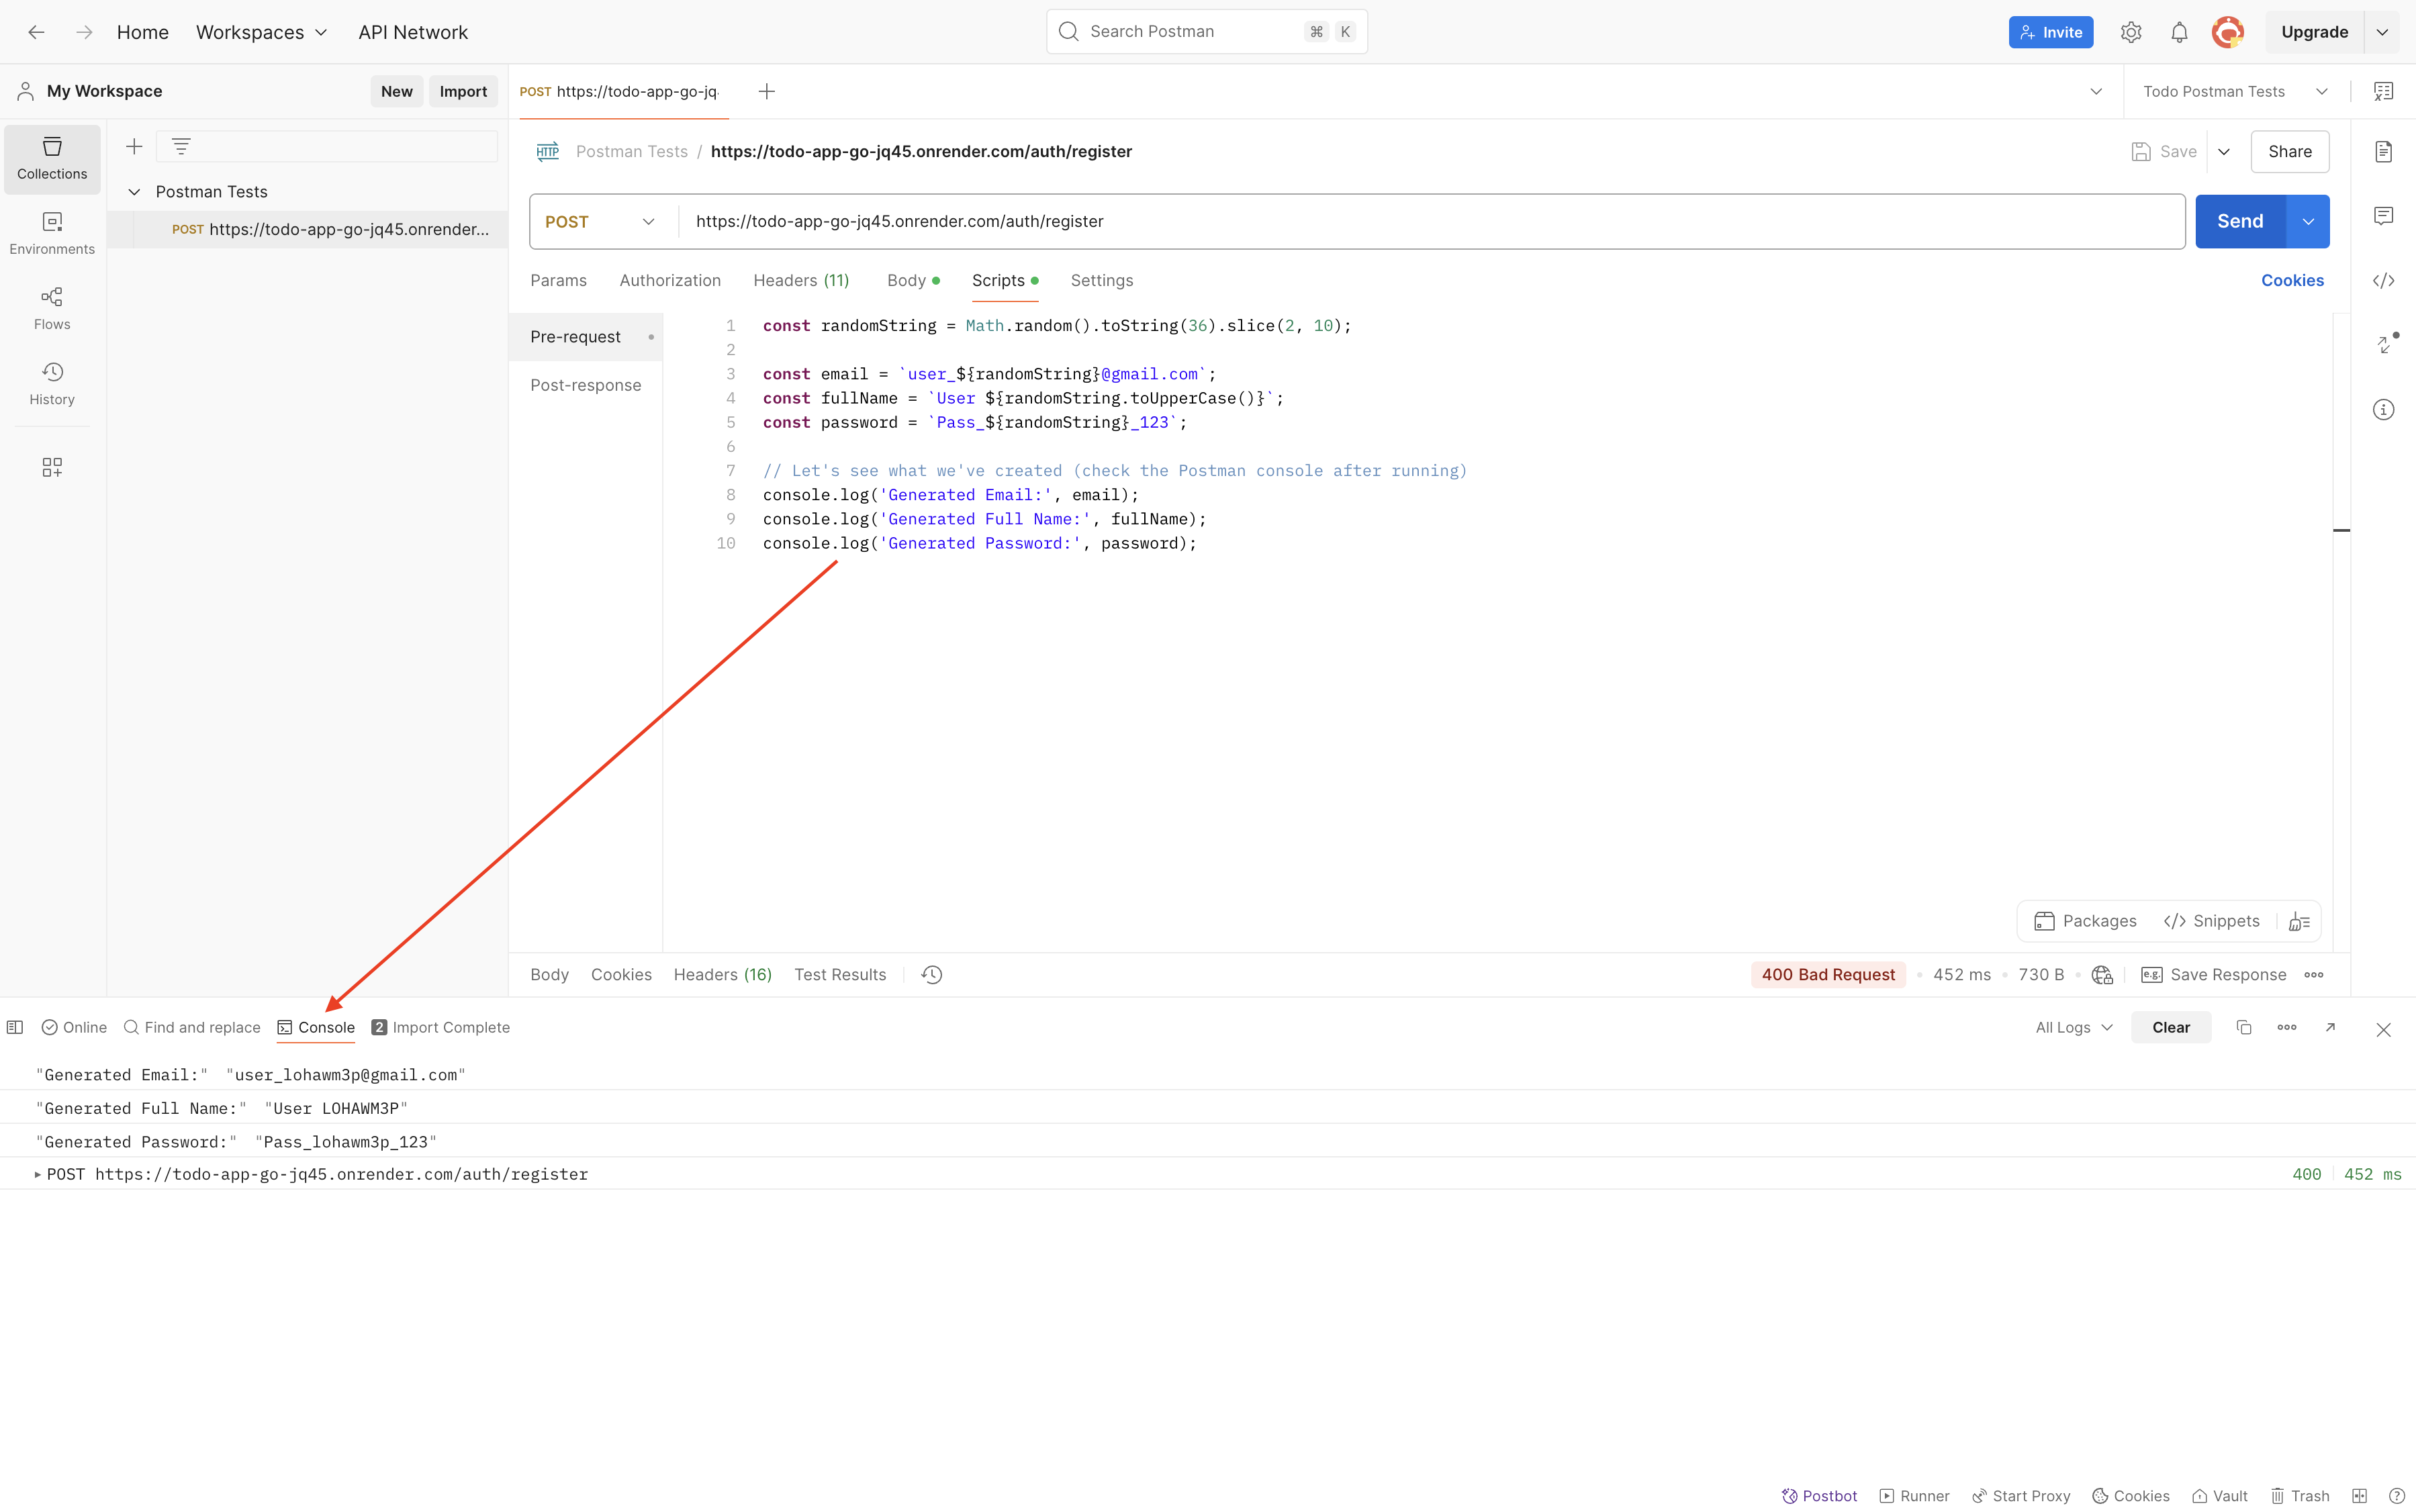Open the Postbot icon beside Snippets
The width and height of the screenshot is (2416, 1512).
[x=2299, y=922]
